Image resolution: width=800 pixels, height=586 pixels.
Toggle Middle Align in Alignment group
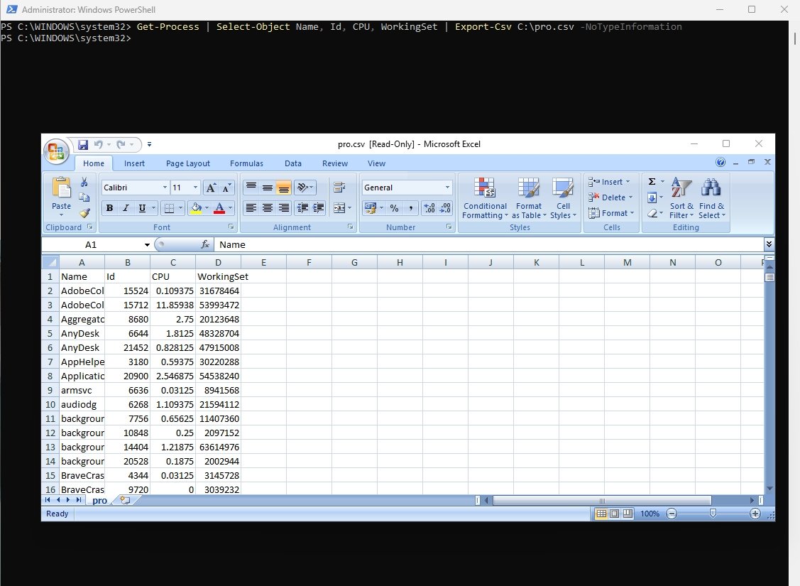(268, 188)
